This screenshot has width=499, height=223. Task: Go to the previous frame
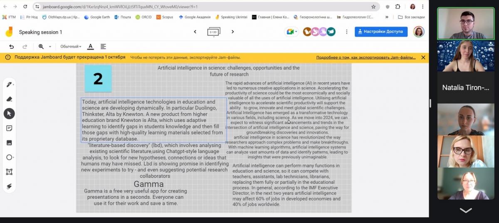(195, 32)
